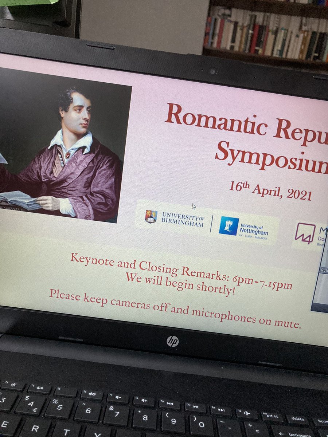Select the 16th April 2021 date text

coord(272,188)
